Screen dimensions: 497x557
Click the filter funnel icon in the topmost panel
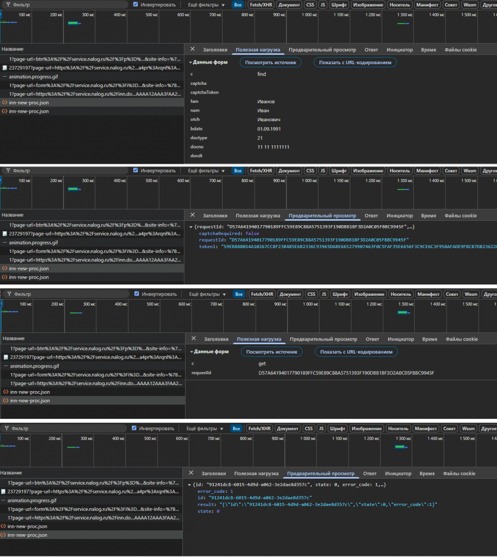click(x=8, y=4)
